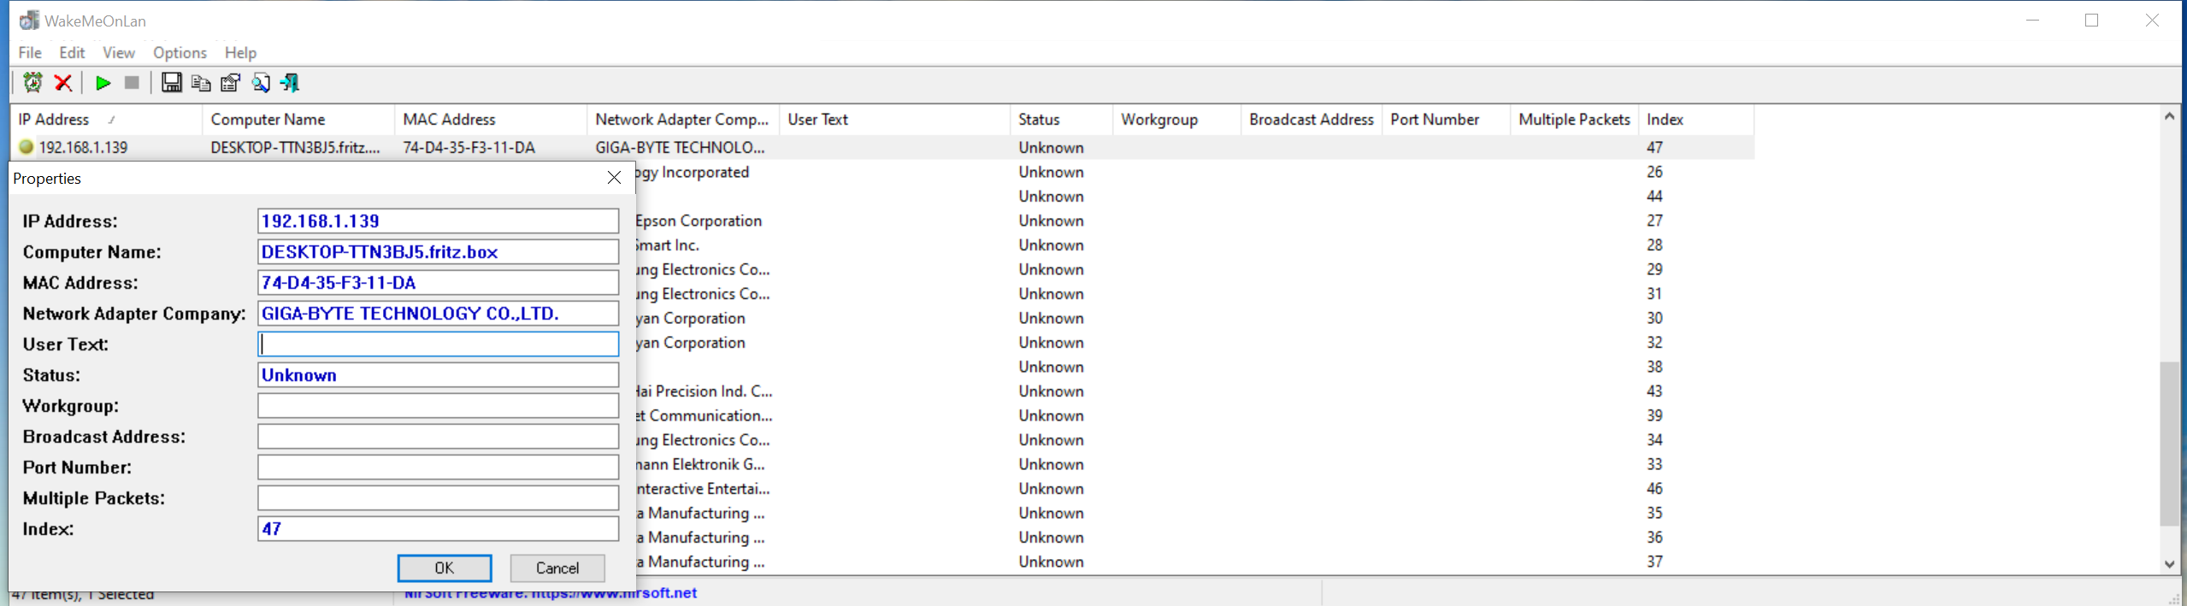Click the WakeMeOnLan title bar app icon

click(29, 21)
